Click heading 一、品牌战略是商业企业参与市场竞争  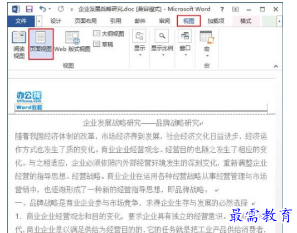(x=132, y=203)
